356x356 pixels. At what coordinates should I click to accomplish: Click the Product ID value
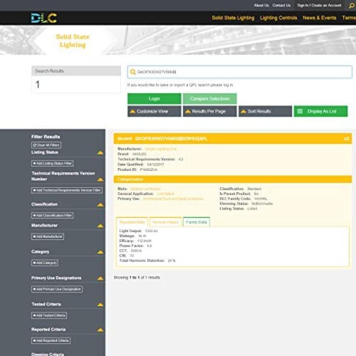click(x=149, y=169)
